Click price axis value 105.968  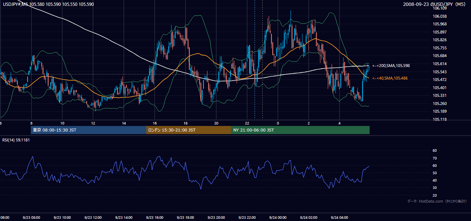tap(440, 24)
